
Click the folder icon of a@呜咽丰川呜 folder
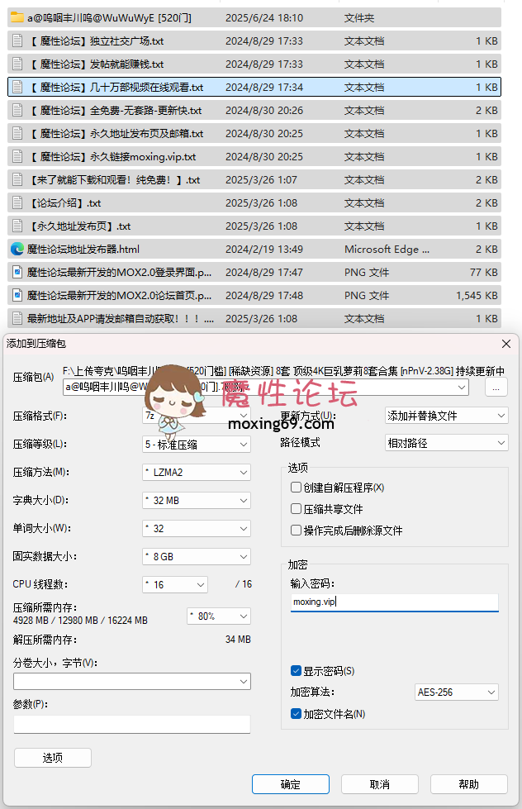17,17
